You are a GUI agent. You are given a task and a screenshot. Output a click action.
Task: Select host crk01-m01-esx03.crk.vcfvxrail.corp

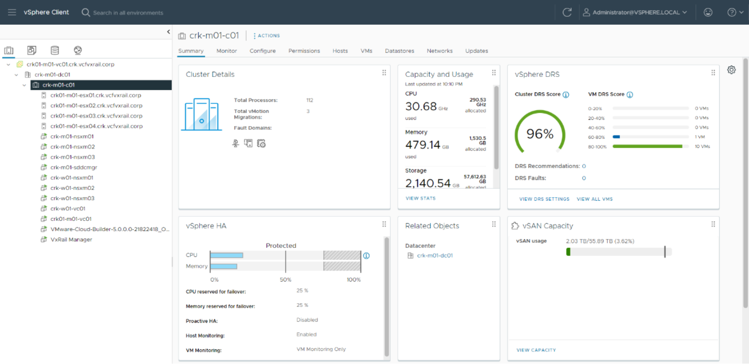point(96,116)
